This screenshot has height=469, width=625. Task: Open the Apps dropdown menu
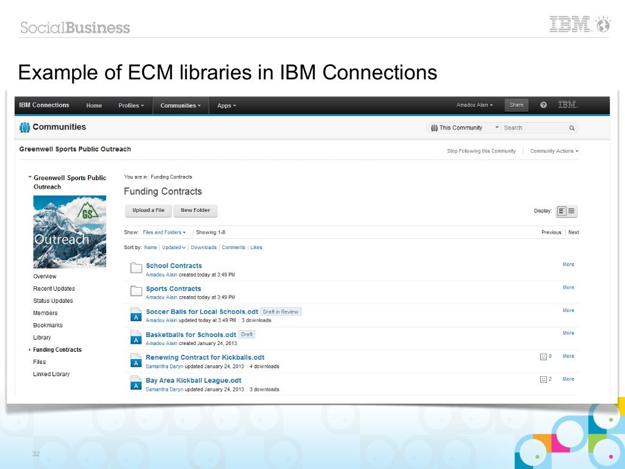tap(226, 106)
